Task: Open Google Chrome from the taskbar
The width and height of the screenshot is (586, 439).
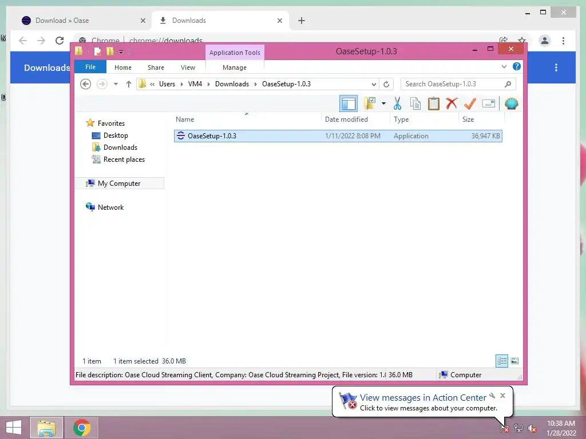Action: point(81,428)
